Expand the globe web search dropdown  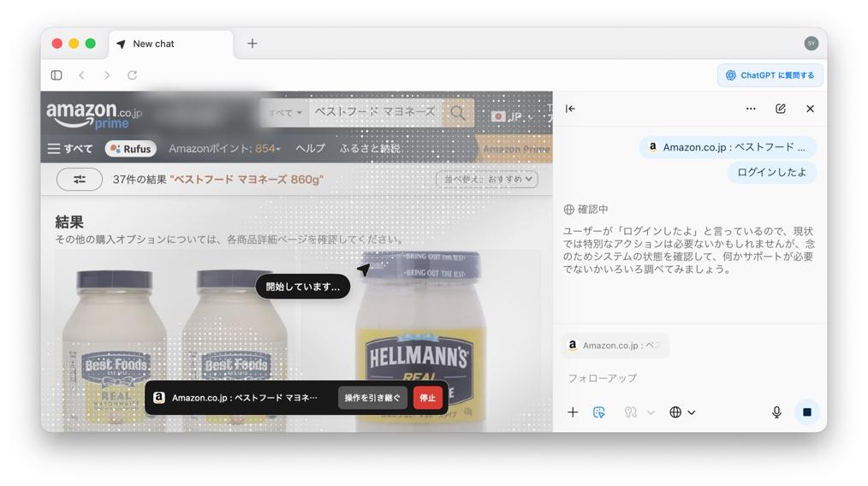(682, 412)
